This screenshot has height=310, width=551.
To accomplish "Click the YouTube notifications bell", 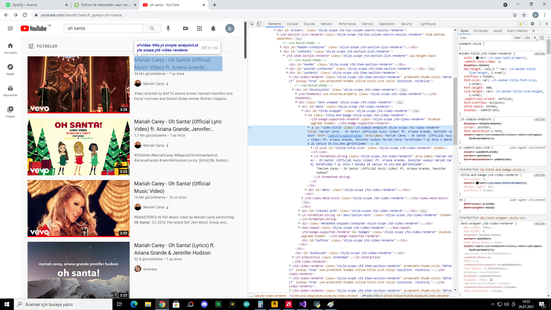I will (213, 28).
